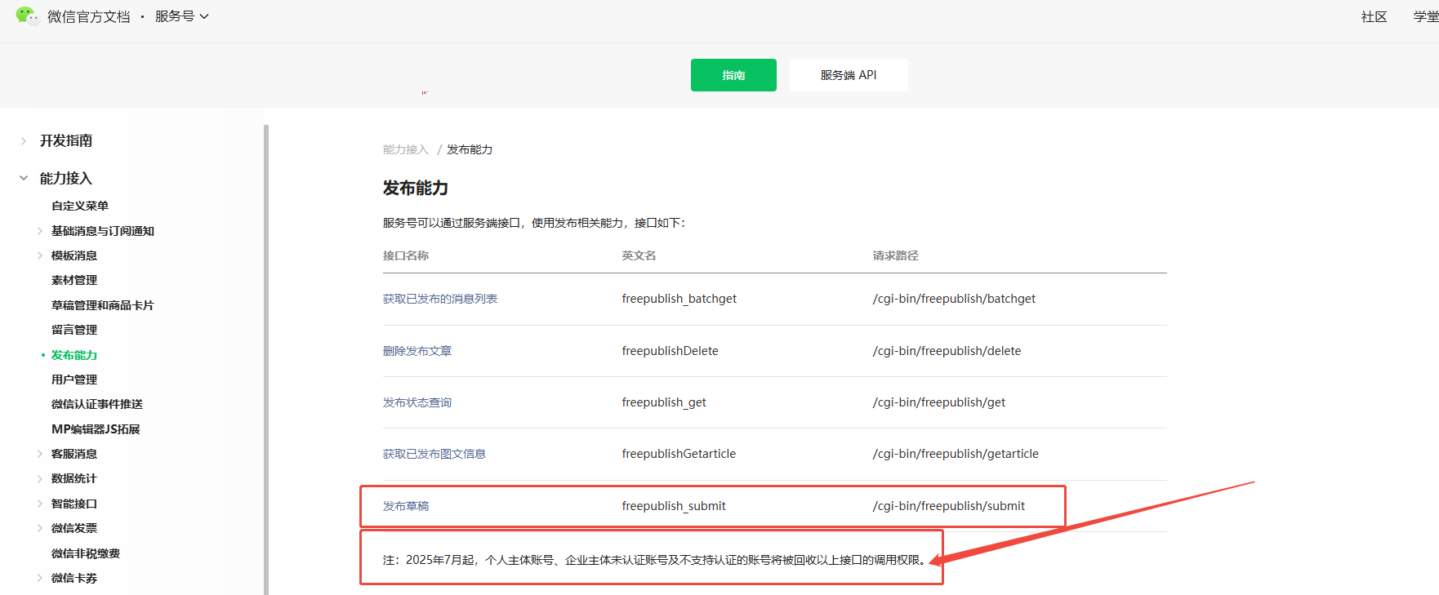Viewport: 1439px width, 595px height.
Task: Click the sidebar vertical scrollbar
Action: point(266,360)
